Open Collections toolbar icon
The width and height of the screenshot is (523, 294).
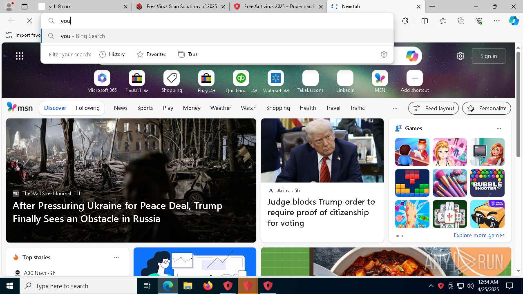click(461, 21)
